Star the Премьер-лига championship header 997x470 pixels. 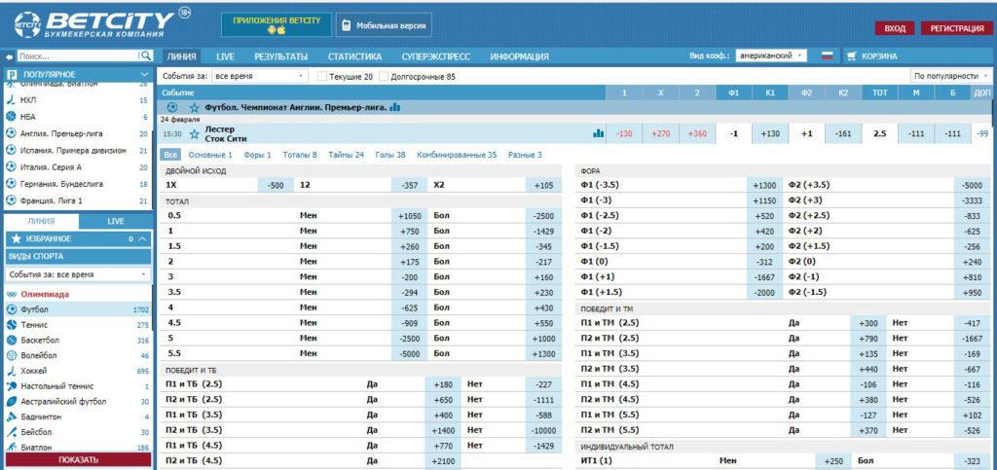tap(195, 107)
